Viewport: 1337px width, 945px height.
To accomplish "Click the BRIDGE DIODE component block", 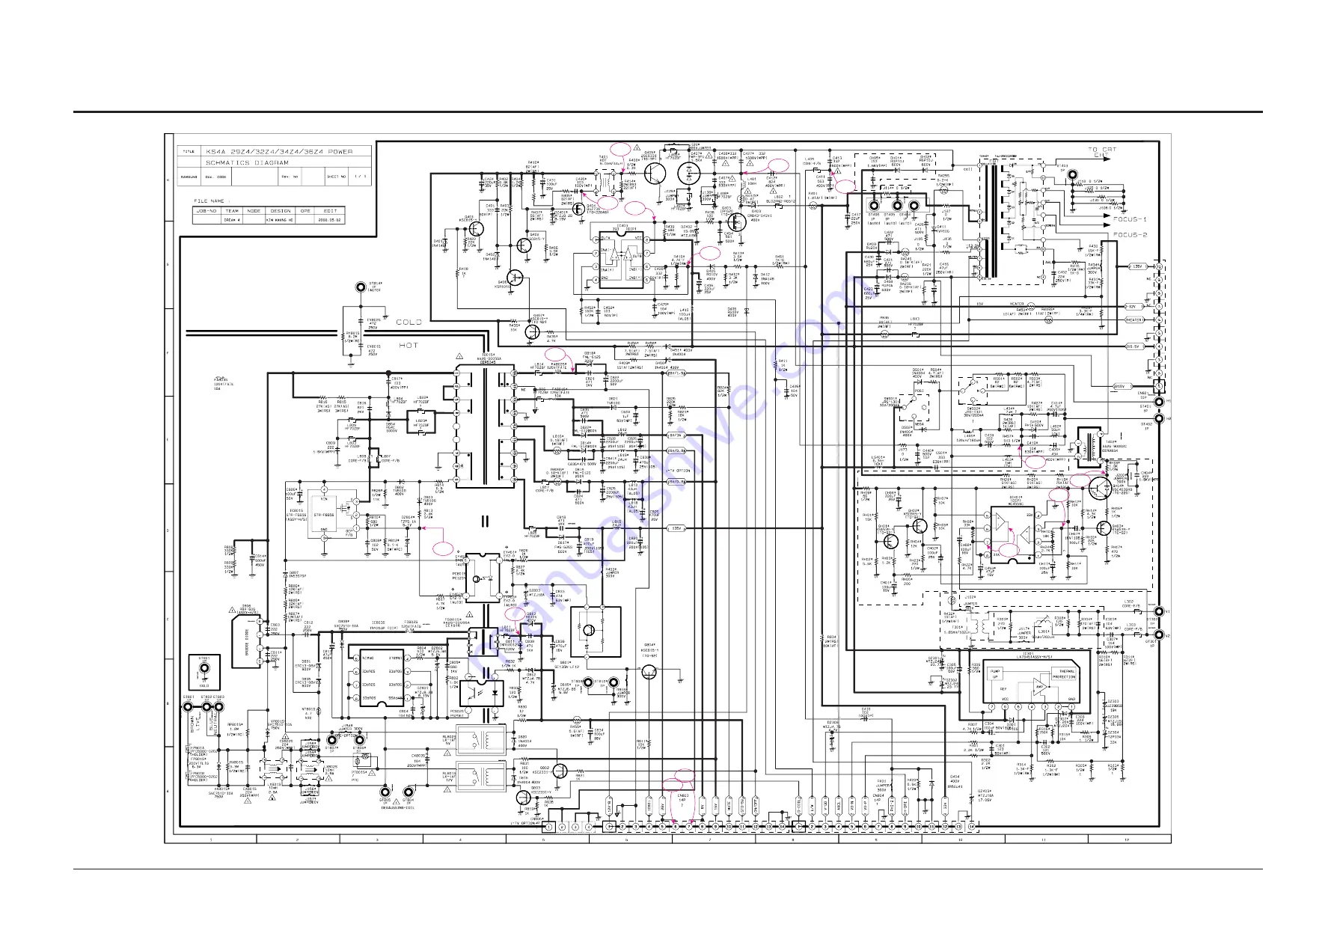I will point(248,641).
